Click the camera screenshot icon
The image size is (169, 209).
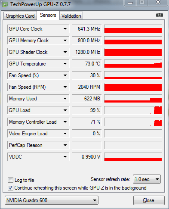(160, 15)
